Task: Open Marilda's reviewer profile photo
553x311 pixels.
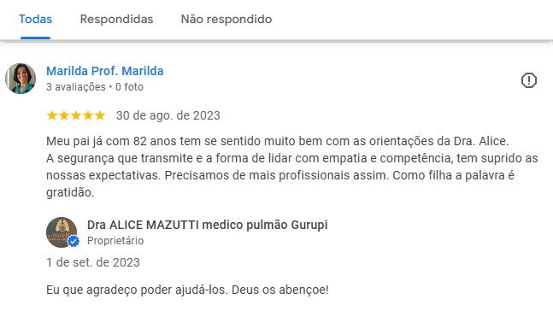Action: [x=21, y=79]
